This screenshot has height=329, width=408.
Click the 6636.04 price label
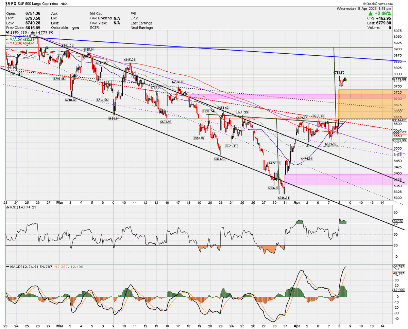point(114,118)
